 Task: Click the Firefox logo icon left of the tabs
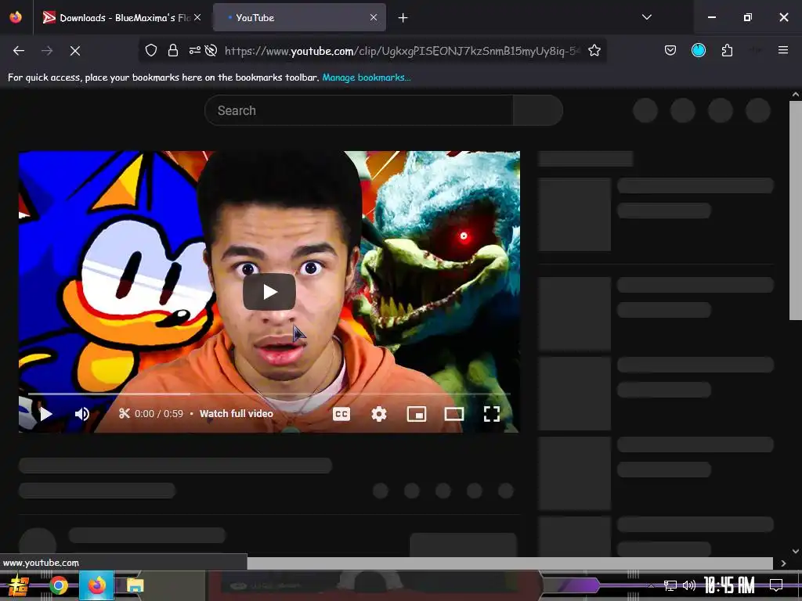[x=16, y=17]
